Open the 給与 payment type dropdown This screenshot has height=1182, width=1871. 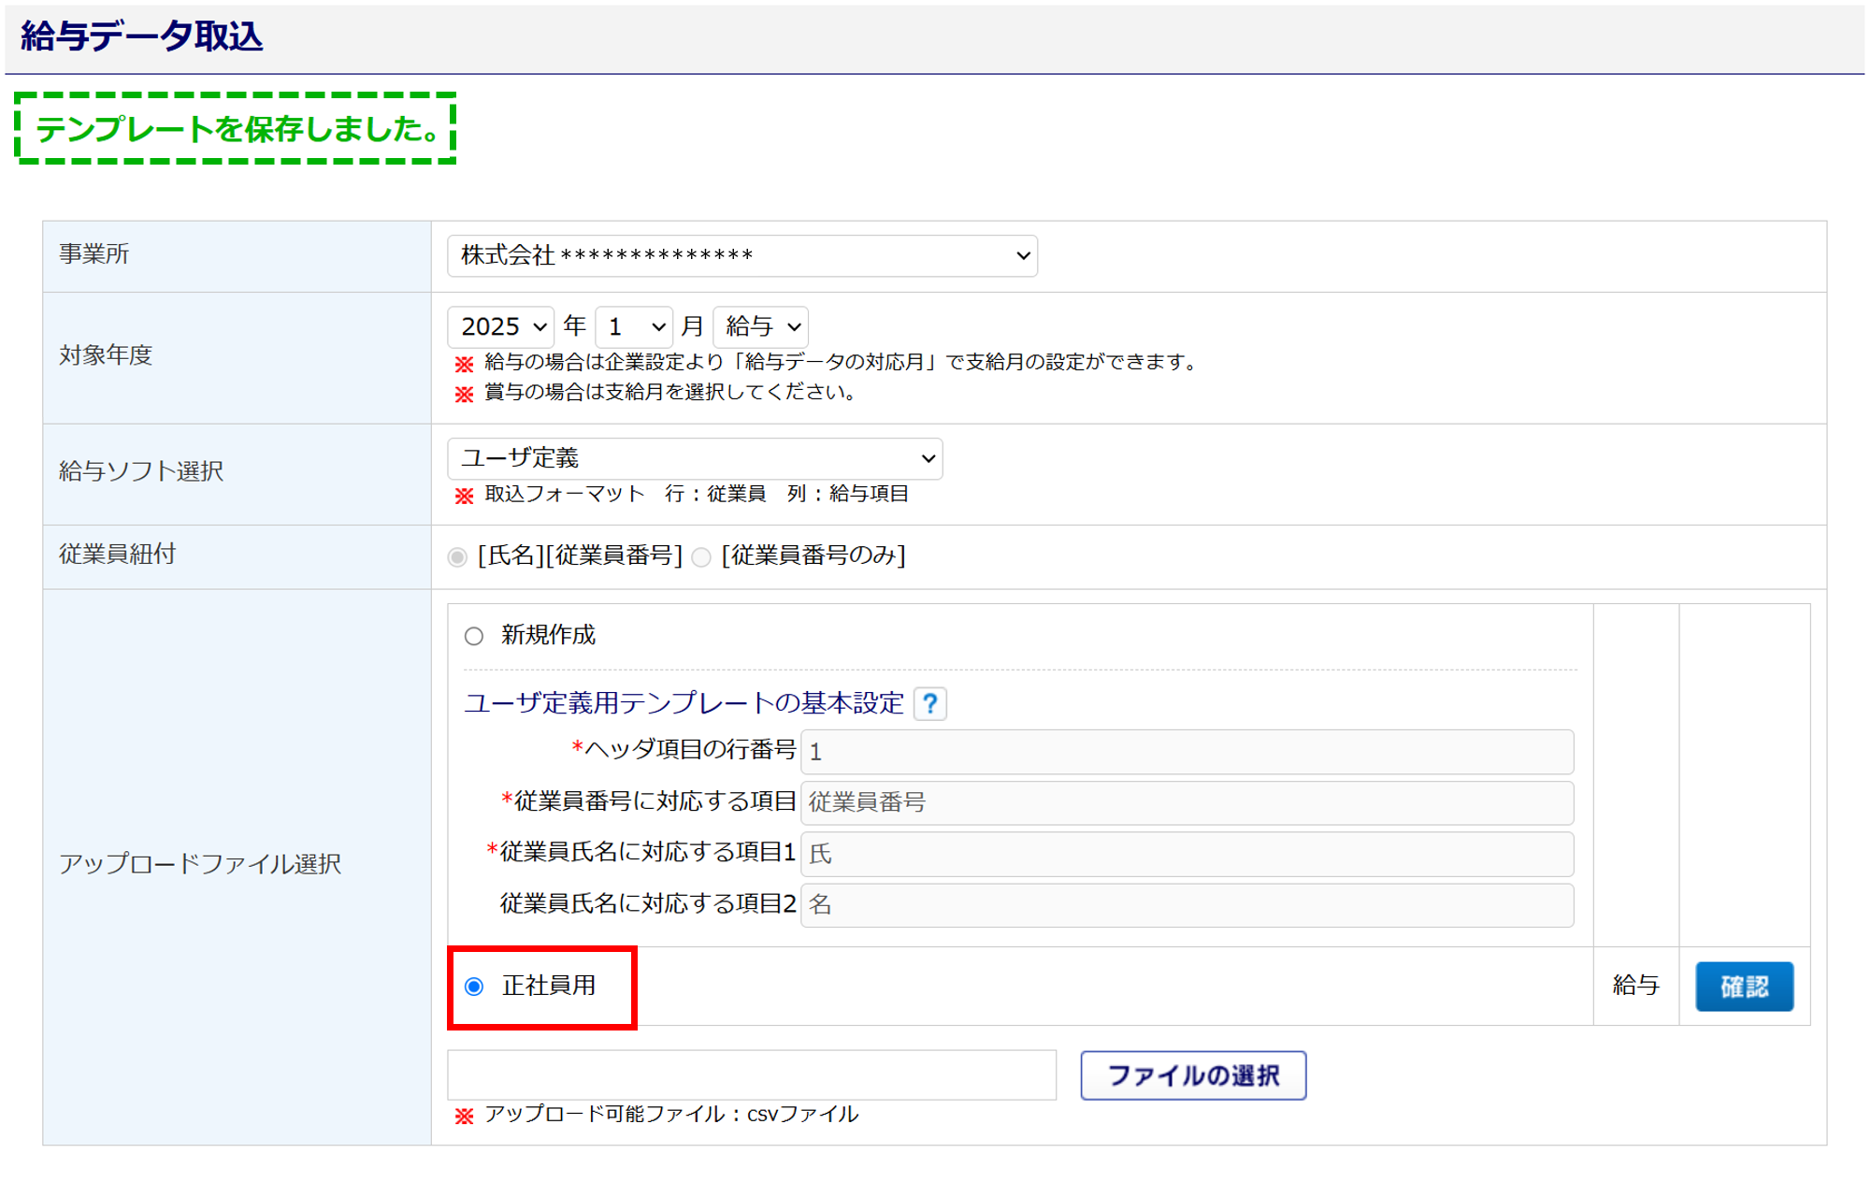(760, 327)
